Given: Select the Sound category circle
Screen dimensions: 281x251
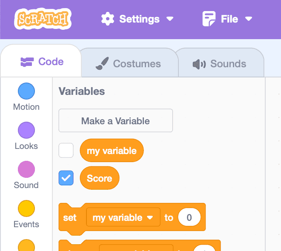Looking at the screenshot, I should [26, 169].
